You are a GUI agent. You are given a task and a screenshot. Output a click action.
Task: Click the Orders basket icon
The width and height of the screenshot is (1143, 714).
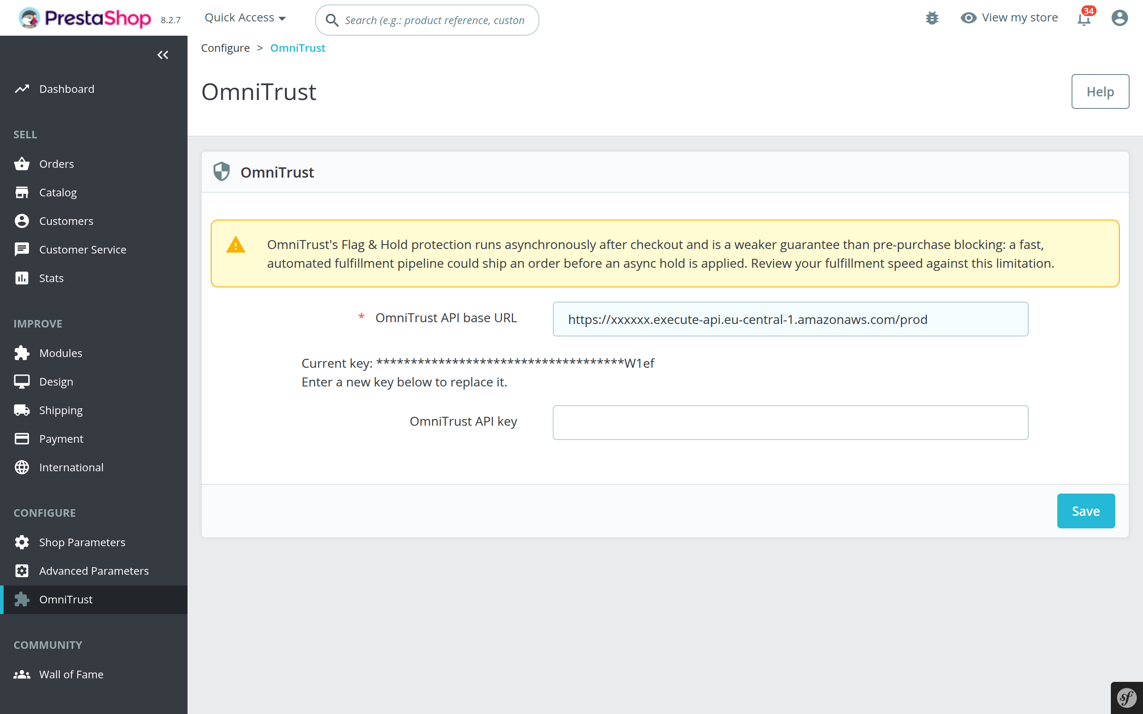[x=22, y=164]
